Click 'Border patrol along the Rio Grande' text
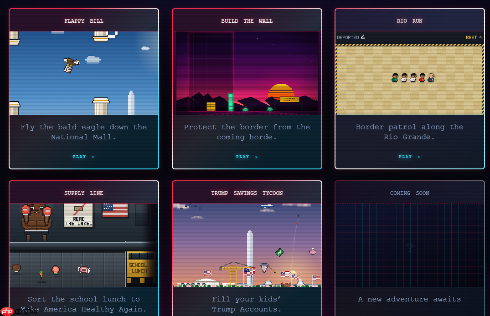The image size is (490, 316). [410, 132]
